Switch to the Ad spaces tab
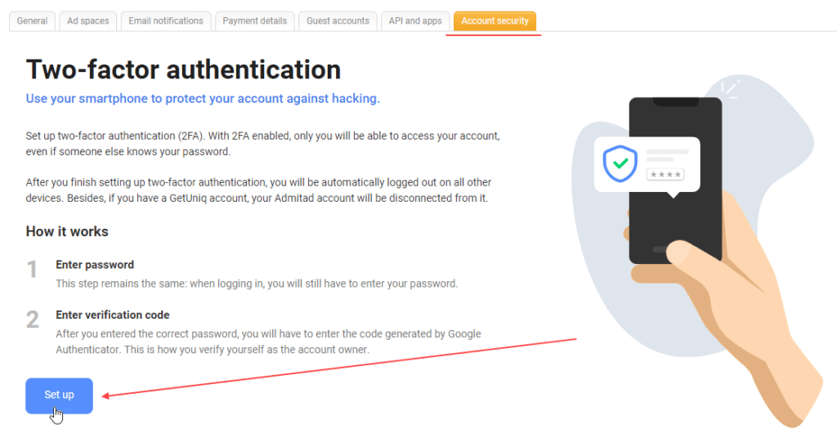The width and height of the screenshot is (837, 438). point(88,21)
